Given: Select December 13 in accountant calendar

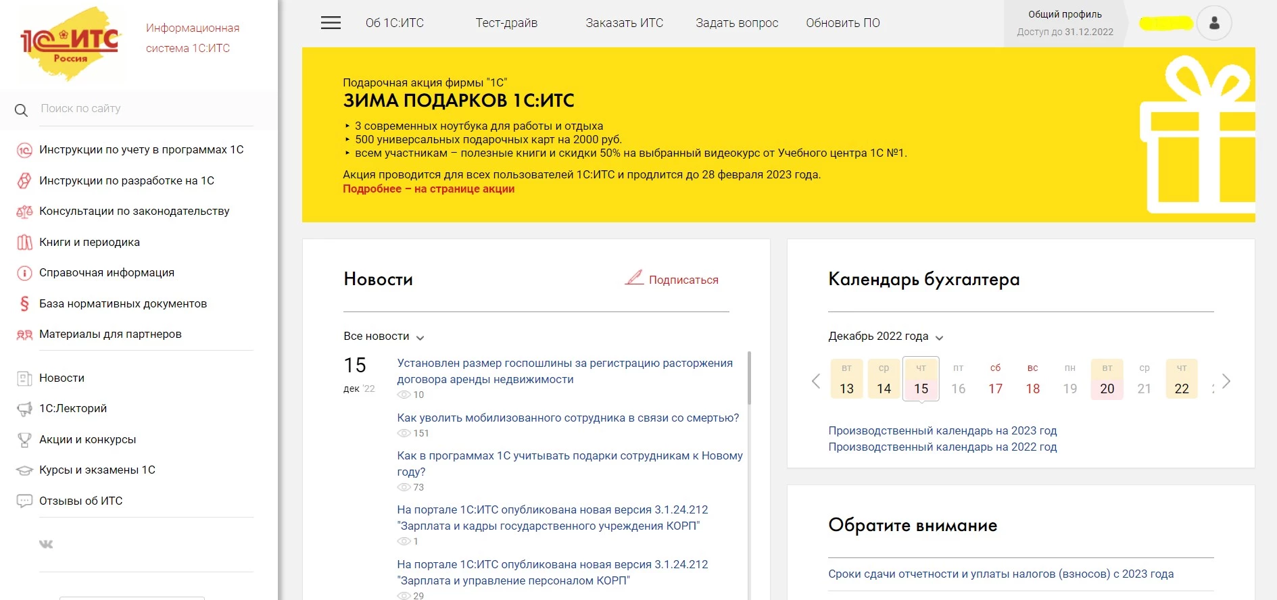Looking at the screenshot, I should (846, 379).
